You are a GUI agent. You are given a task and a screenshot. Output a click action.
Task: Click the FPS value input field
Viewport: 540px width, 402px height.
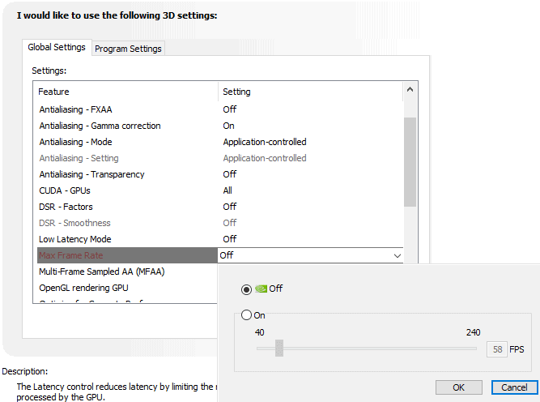pos(496,349)
